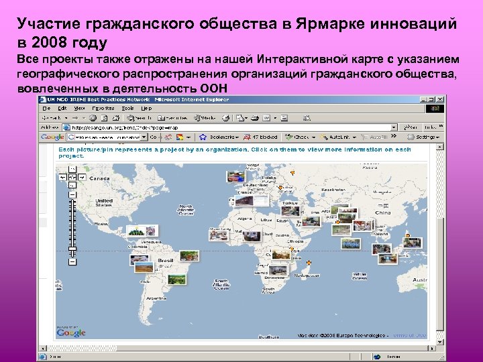
Task: Click the Refresh page icon
Action: tap(105, 118)
